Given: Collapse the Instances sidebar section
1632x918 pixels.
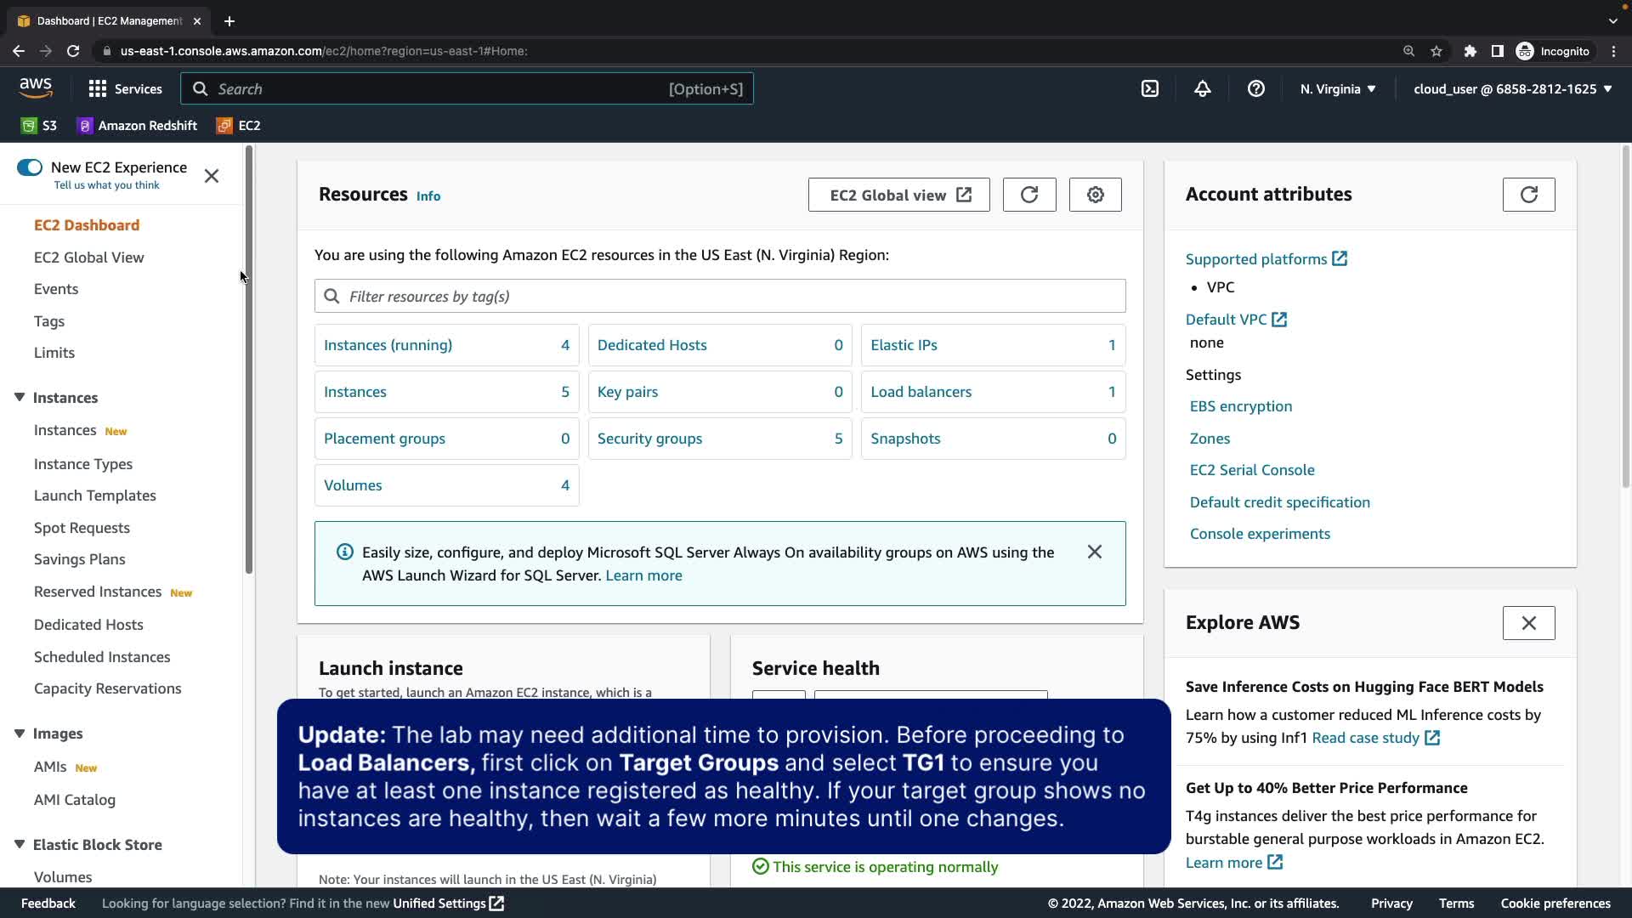Looking at the screenshot, I should [x=20, y=397].
